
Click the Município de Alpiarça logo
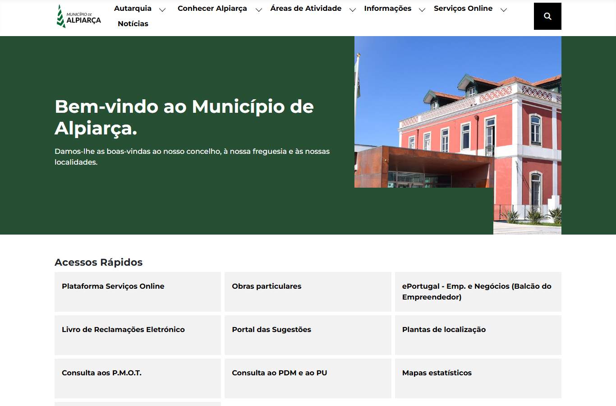pyautogui.click(x=79, y=16)
